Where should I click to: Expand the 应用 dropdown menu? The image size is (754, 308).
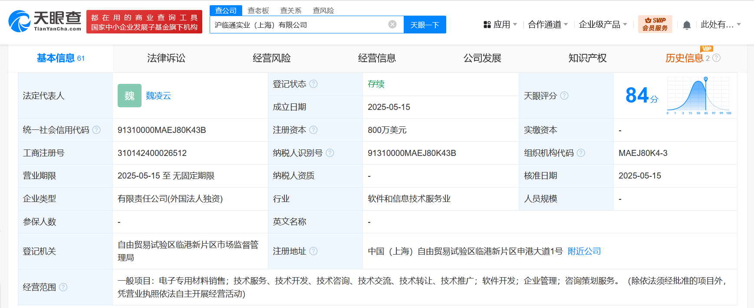pos(500,25)
